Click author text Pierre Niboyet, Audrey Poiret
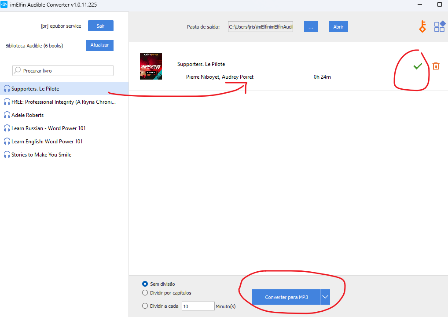This screenshot has height=317, width=448. pyautogui.click(x=220, y=77)
